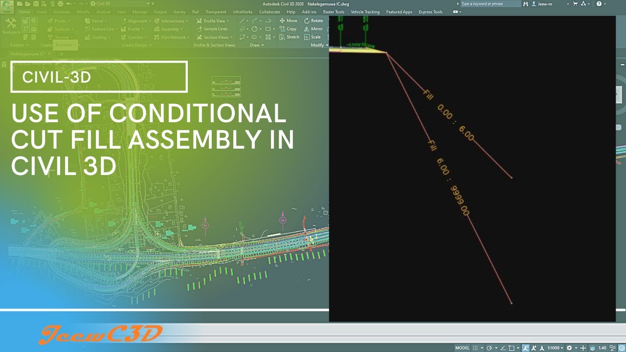
Task: Open the 1:1000 annotation scale dropdown
Action: coord(555,348)
